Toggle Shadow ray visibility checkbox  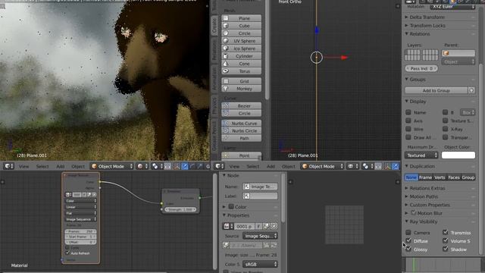[x=446, y=249]
